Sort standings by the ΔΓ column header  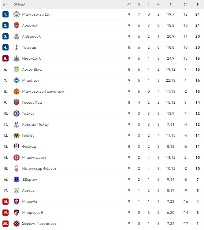[185, 5]
